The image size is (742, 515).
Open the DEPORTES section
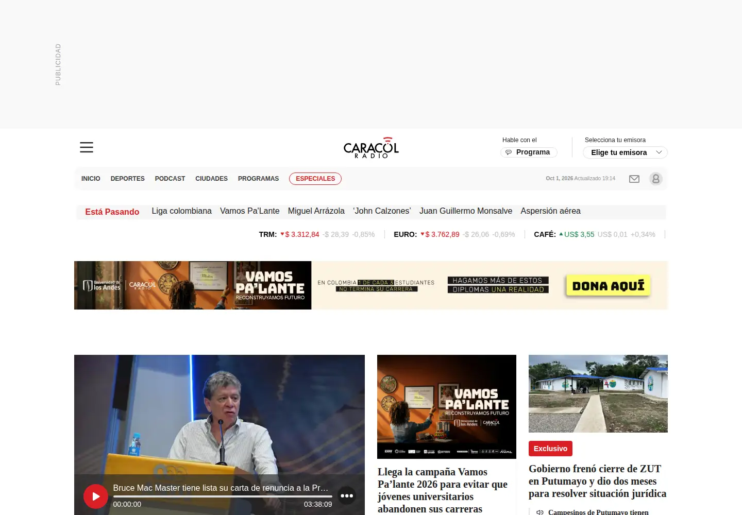click(x=128, y=179)
